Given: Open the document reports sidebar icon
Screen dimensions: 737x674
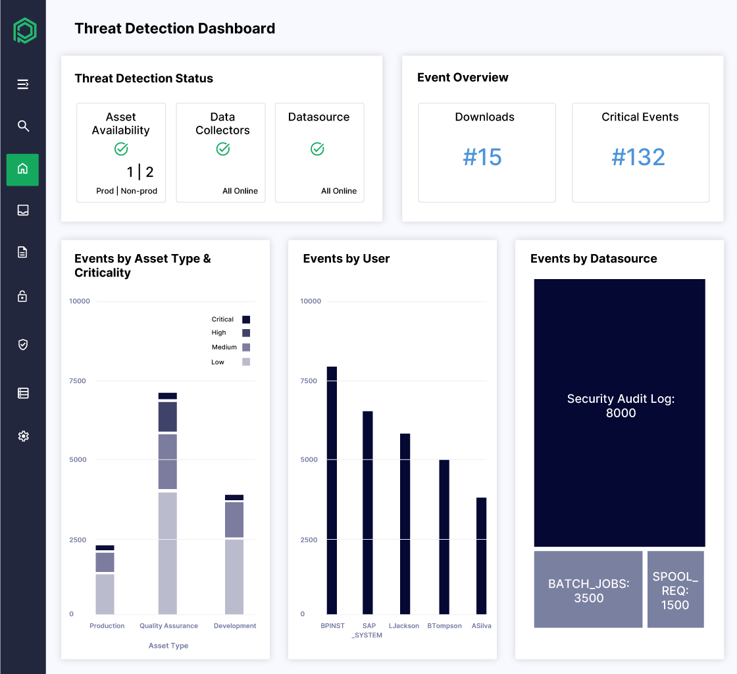Looking at the screenshot, I should (22, 251).
